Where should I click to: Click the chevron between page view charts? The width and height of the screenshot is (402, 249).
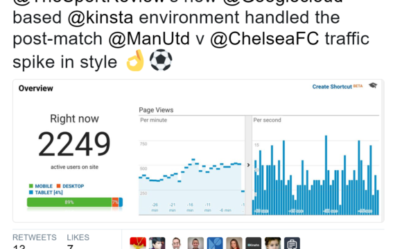pyautogui.click(x=248, y=165)
